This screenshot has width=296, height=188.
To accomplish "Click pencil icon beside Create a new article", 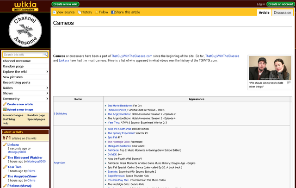I will (5, 104).
